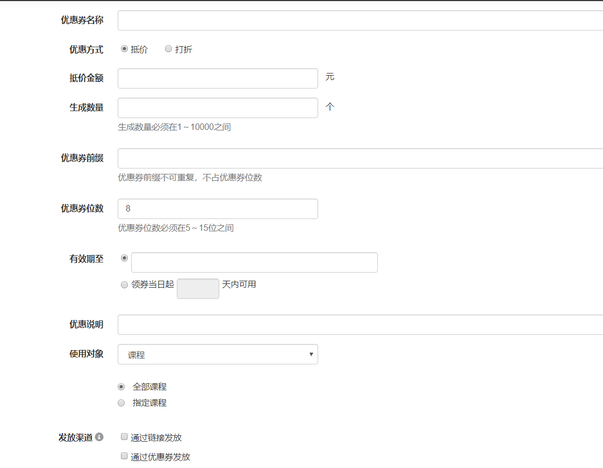603x468 pixels.
Task: Focus the 优惠券名称 text field
Action: (360, 20)
